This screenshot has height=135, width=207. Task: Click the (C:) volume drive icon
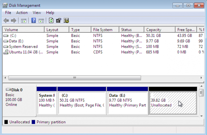[6, 35]
